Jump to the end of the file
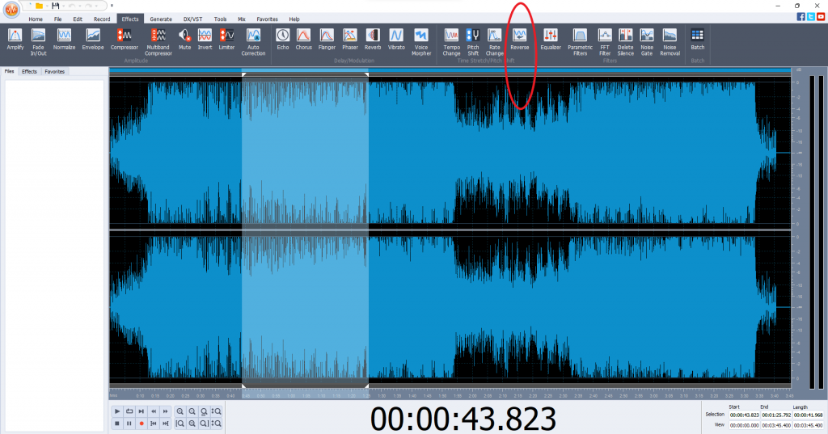 pos(165,423)
